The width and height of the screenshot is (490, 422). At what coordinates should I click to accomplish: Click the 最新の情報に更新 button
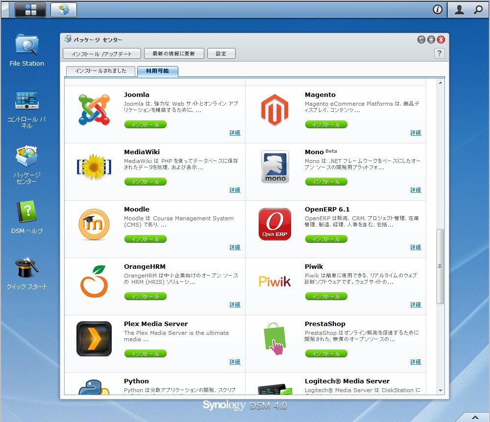tap(174, 54)
